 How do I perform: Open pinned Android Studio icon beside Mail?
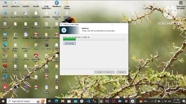(x=82, y=101)
